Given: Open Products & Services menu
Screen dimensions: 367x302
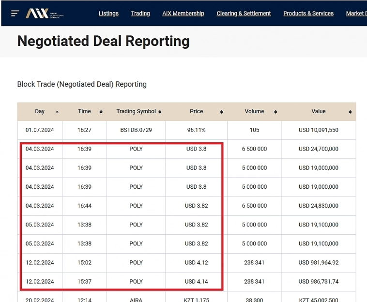Looking at the screenshot, I should [308, 14].
